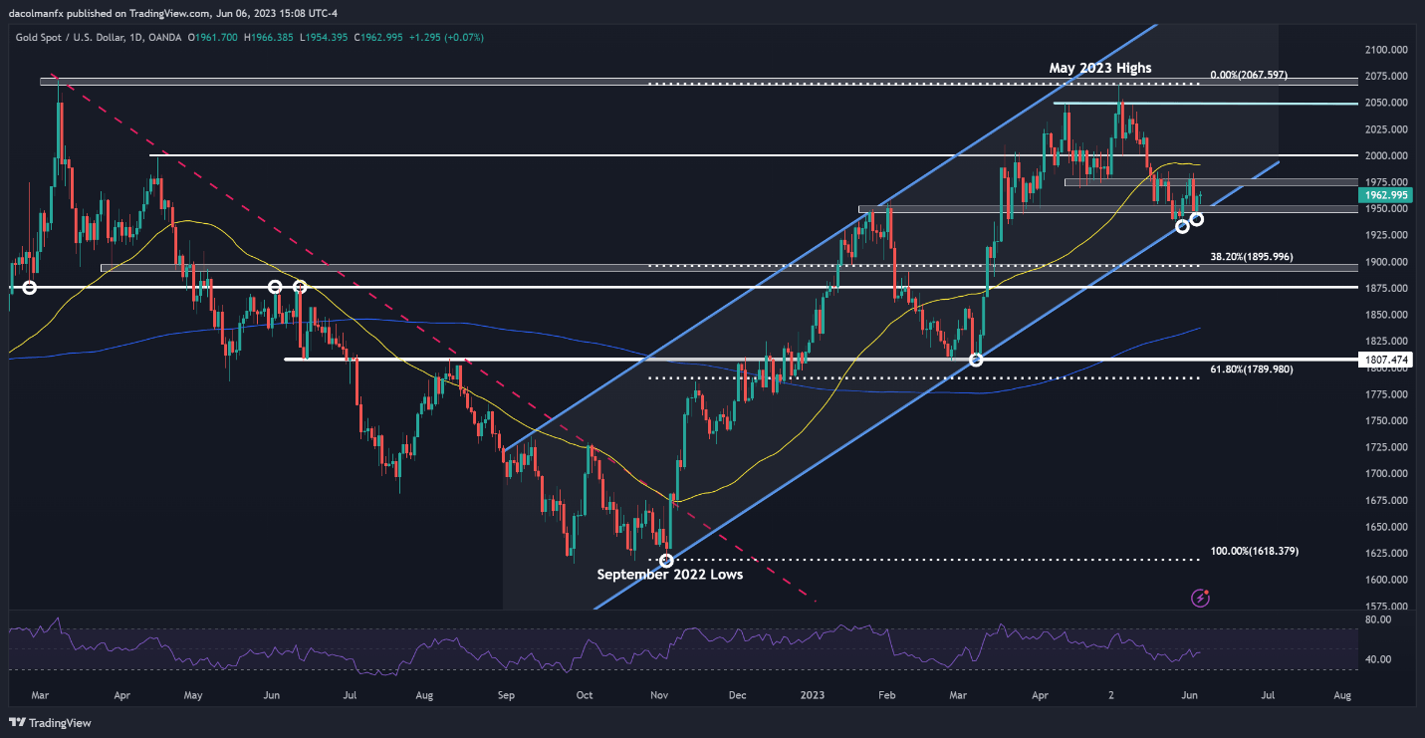Click the high value H1966.385

(269, 37)
